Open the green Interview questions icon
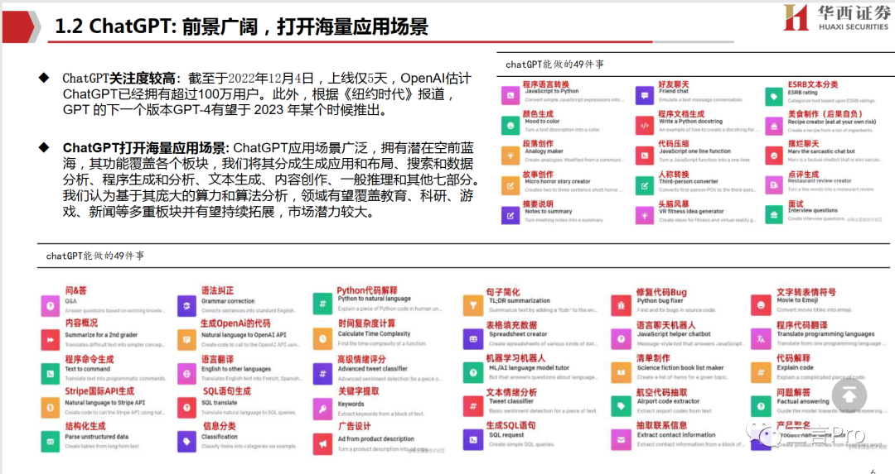The image size is (895, 474). pos(774,215)
